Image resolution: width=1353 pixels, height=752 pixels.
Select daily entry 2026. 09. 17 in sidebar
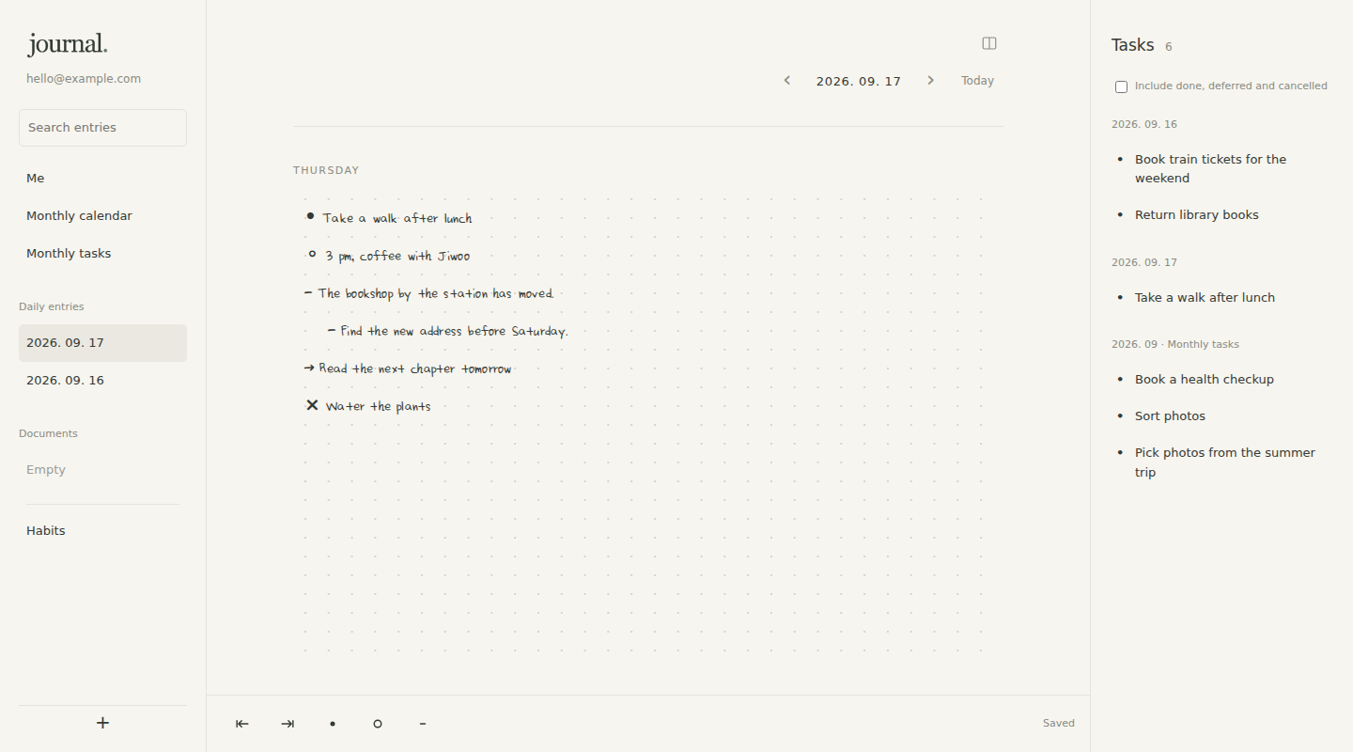coord(102,343)
